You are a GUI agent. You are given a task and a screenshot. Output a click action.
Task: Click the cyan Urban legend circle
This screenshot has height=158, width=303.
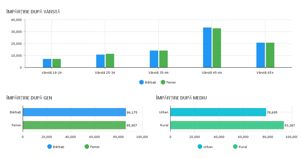click(200, 147)
